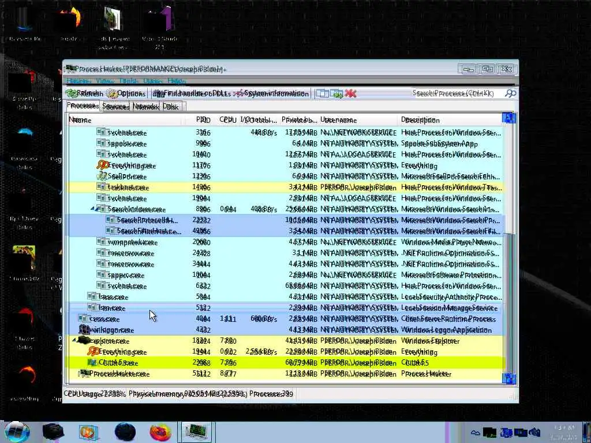This screenshot has width=591, height=443.
Task: Click the process list scrollbar thumb
Action: (509, 302)
